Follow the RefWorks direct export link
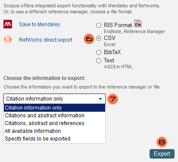This screenshot has width=178, height=162. 46,40
